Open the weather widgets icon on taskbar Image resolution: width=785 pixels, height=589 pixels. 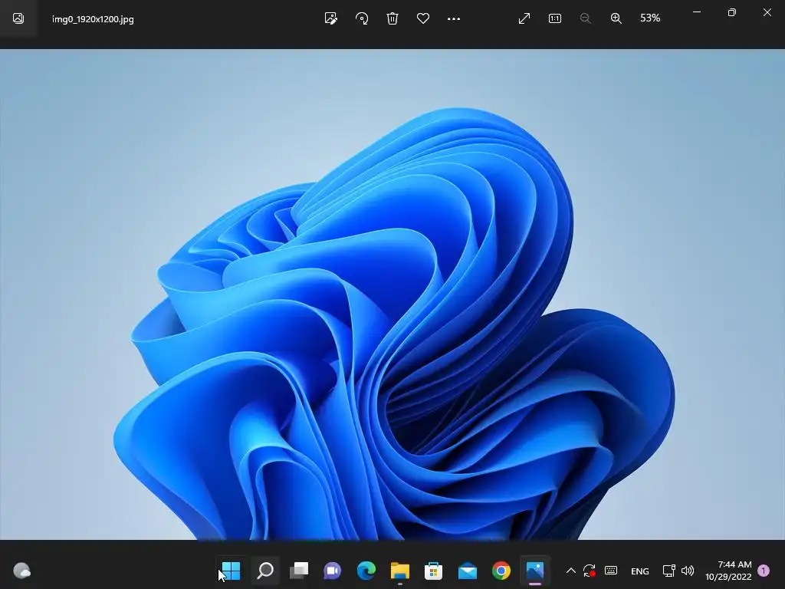tap(21, 571)
